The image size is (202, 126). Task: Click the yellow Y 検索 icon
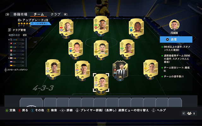(x=48, y=110)
